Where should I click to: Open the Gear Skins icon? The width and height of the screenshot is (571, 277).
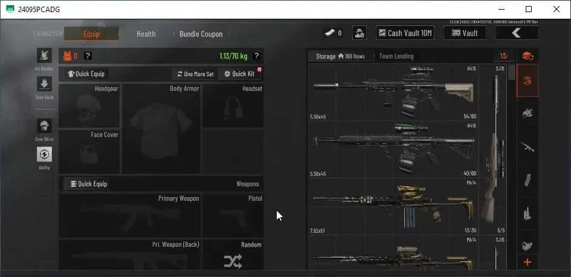coord(44,126)
